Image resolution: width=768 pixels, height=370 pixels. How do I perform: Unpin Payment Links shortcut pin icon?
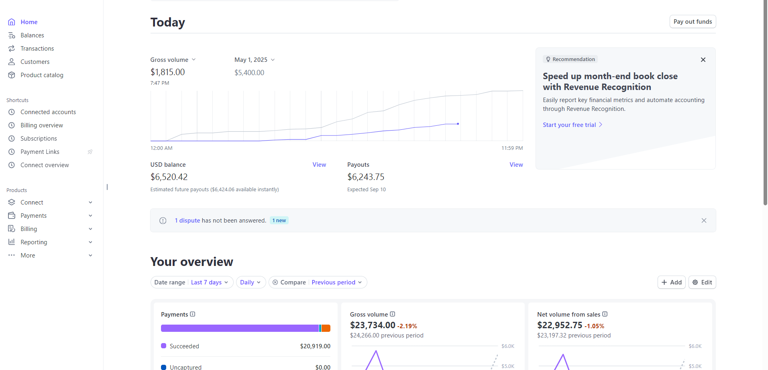(x=90, y=152)
